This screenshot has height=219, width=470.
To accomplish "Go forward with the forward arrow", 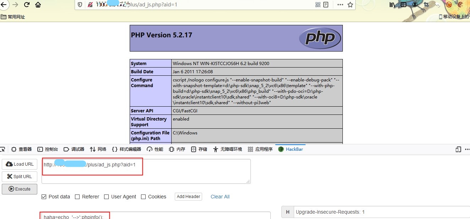I will pyautogui.click(x=15, y=5).
